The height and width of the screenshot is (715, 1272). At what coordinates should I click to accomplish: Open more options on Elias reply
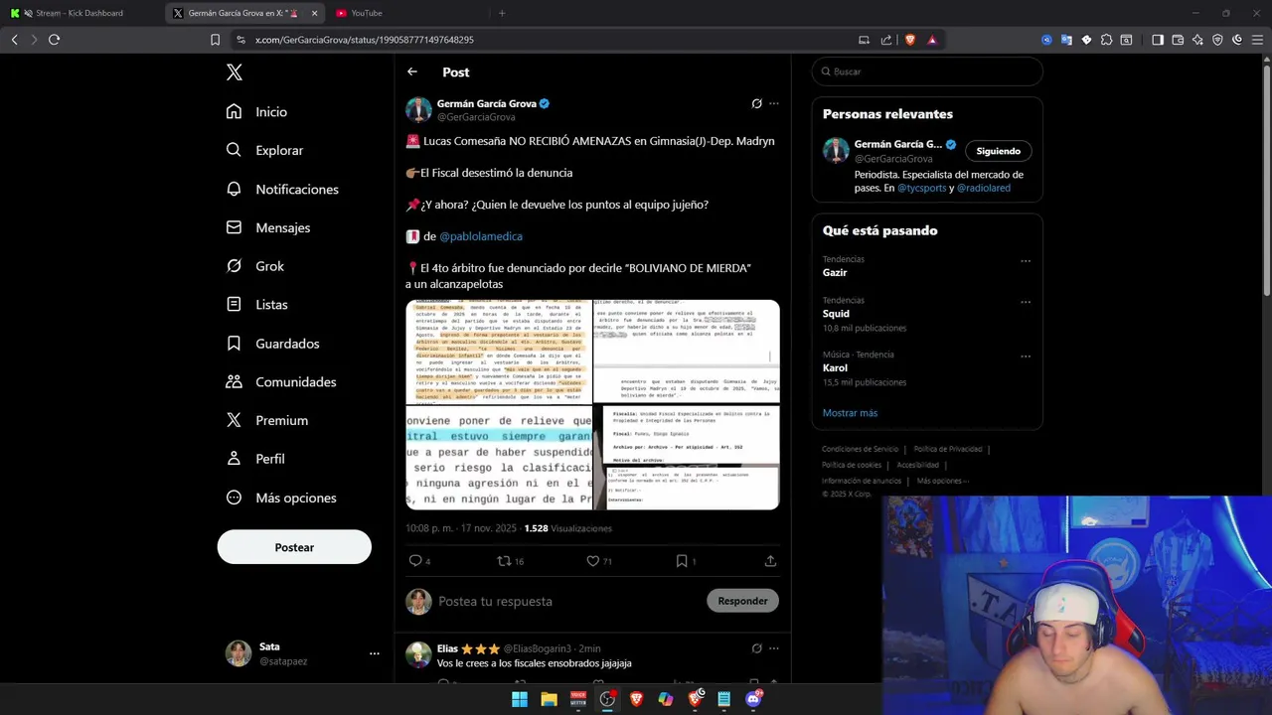click(774, 648)
